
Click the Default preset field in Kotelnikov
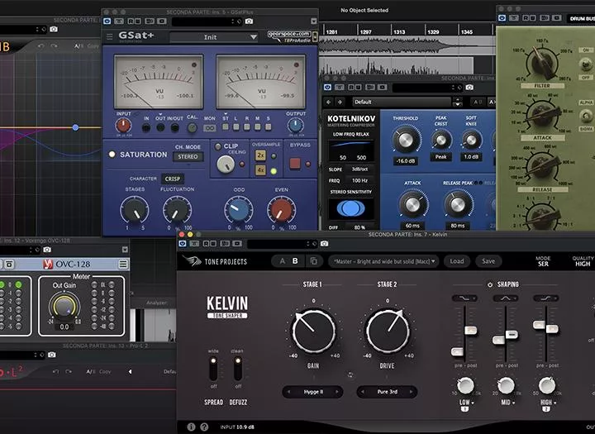click(402, 102)
